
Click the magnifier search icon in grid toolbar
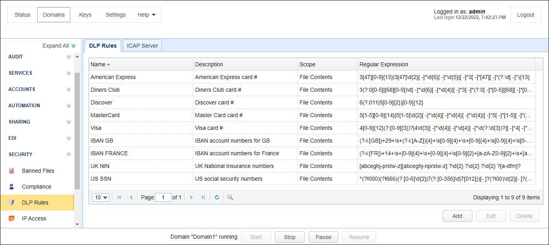click(x=230, y=197)
